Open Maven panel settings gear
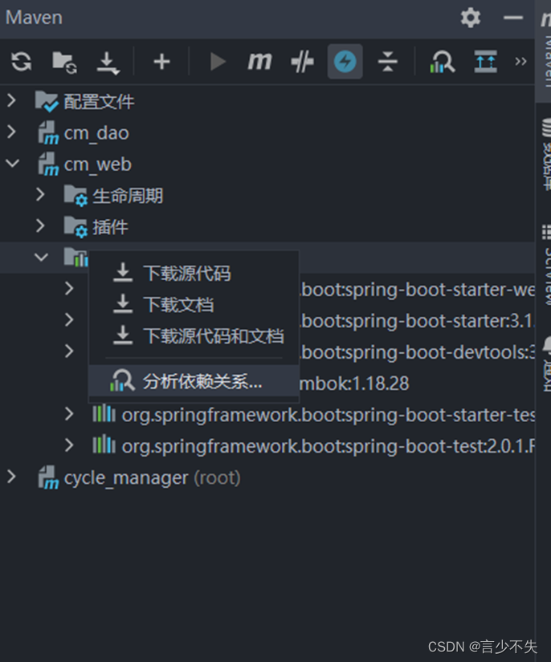Image resolution: width=551 pixels, height=662 pixels. pyautogui.click(x=471, y=18)
